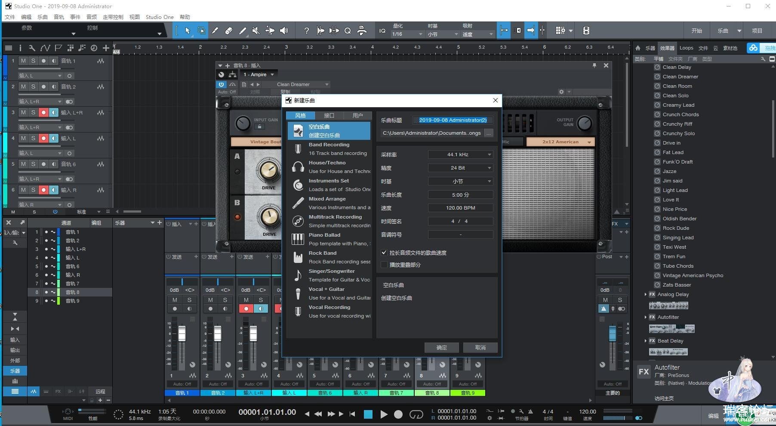Mute track 音轨 1 in arrangement

tap(23, 61)
